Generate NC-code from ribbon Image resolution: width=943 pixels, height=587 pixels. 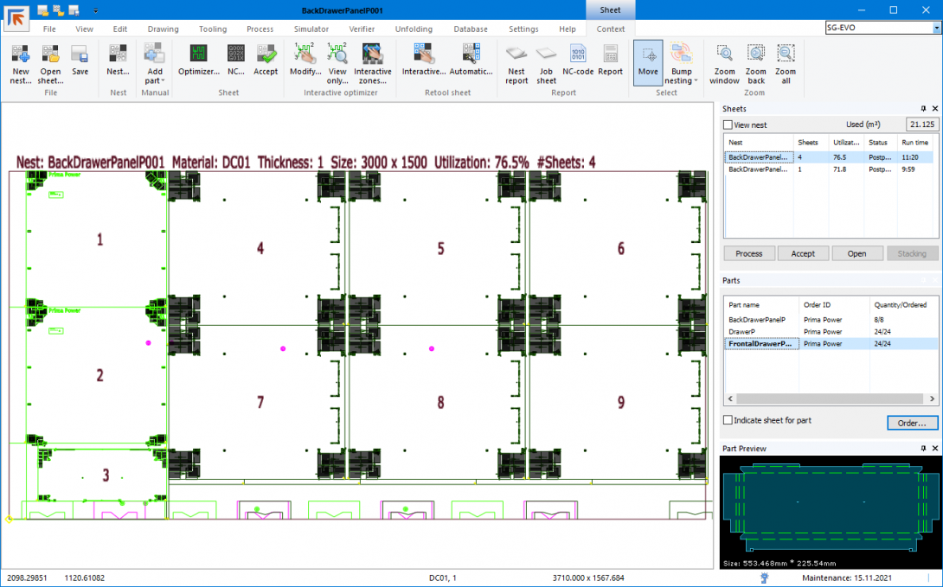tap(578, 54)
